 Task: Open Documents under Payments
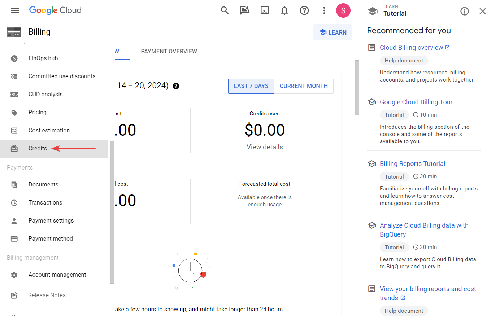click(54, 184)
